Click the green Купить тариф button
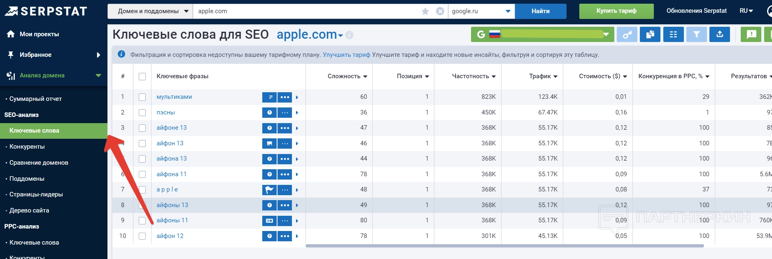The height and width of the screenshot is (259, 772). click(x=616, y=11)
